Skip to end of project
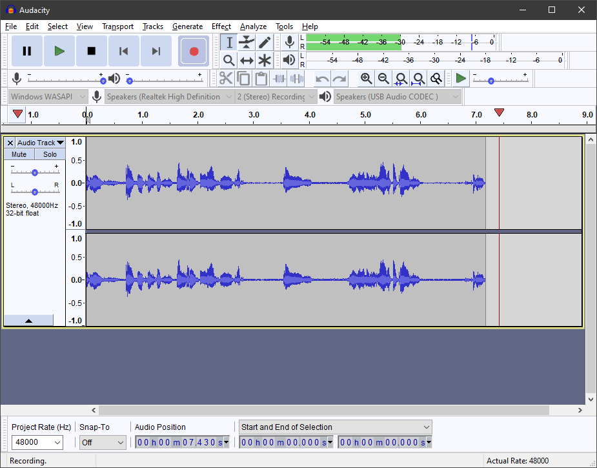 156,51
